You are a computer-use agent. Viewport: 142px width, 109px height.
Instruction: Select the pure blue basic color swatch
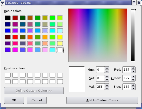click(8, 31)
